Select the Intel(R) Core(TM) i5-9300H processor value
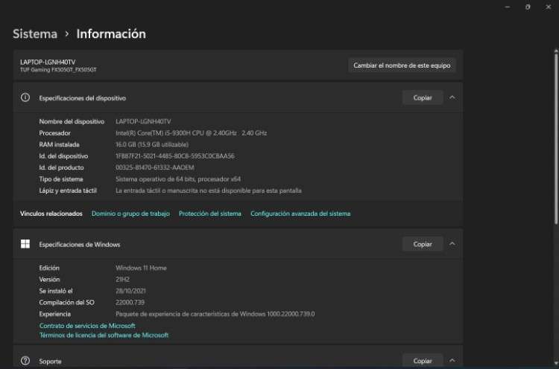 pyautogui.click(x=191, y=133)
